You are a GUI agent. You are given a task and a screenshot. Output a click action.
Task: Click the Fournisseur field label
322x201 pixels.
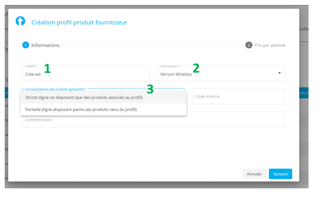point(169,66)
